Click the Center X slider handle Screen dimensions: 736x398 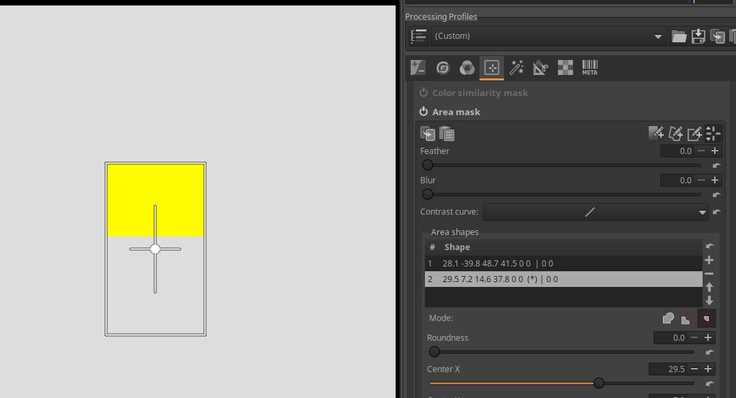(x=599, y=383)
